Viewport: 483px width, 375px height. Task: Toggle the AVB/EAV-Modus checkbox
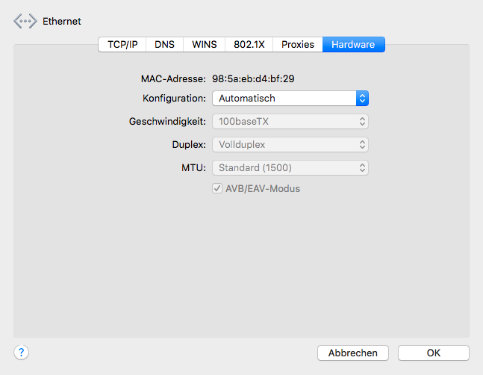click(218, 189)
